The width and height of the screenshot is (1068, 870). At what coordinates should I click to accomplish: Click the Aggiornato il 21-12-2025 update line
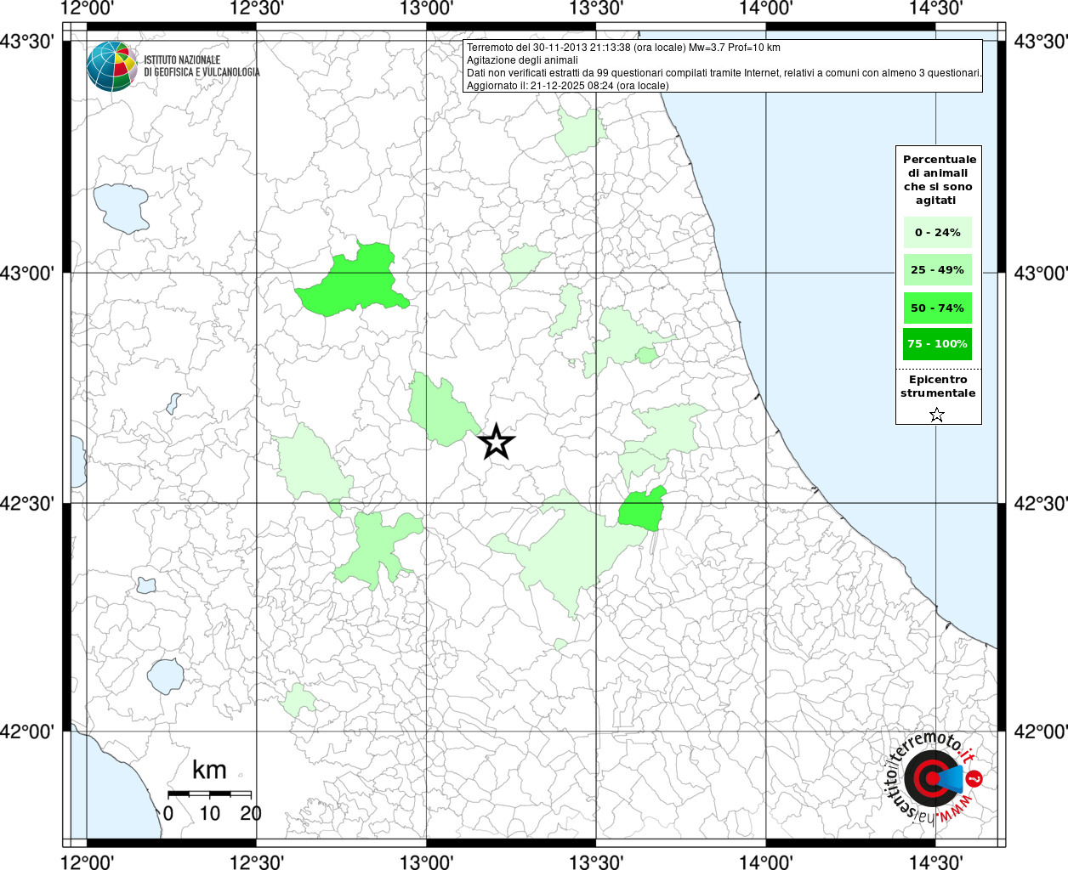(567, 86)
